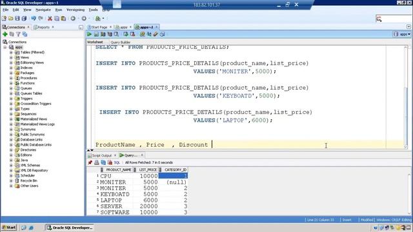Switch to the Reports tab
This screenshot has height=232, width=413.
(44, 27)
